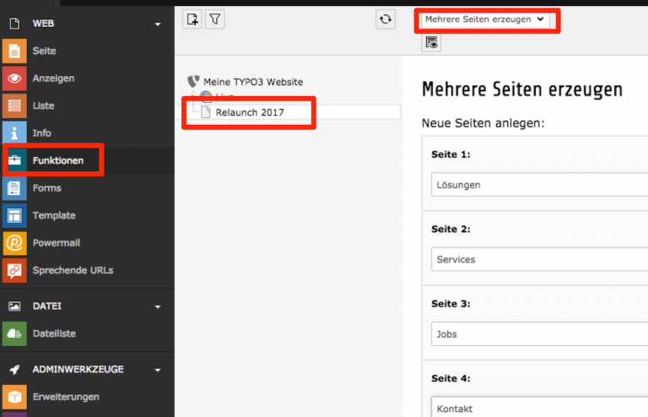Screen dimensions: 648x417
Task: Click the new page icon above the tree
Action: (192, 19)
